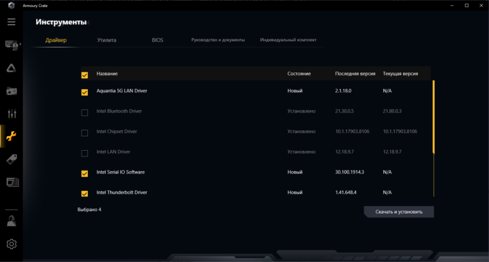Open the Game Library controller icon
This screenshot has height=262, width=489.
pos(11,92)
